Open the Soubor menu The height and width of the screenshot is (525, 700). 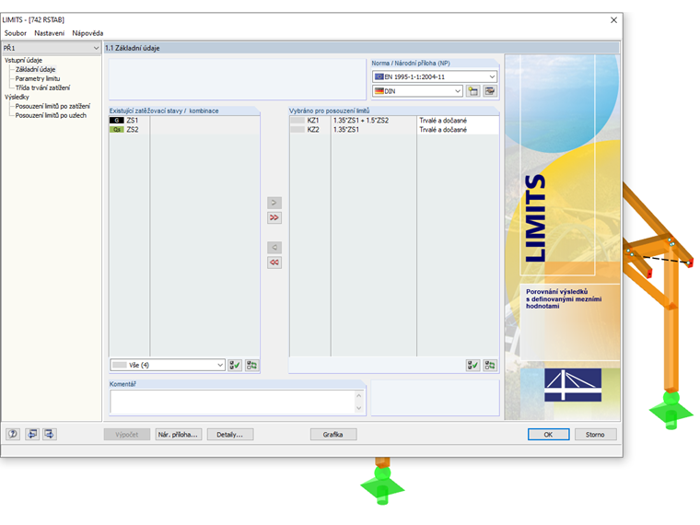(x=15, y=33)
